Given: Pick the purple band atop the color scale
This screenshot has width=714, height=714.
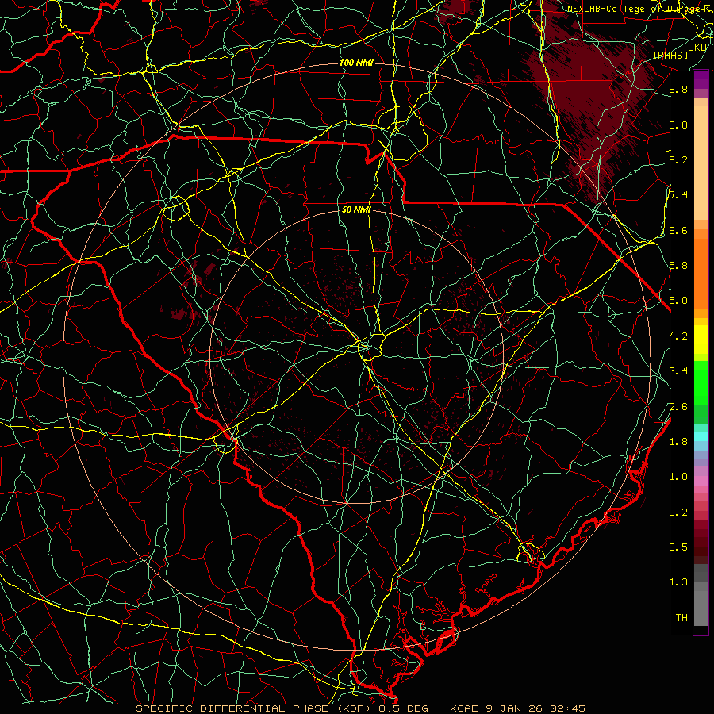Looking at the screenshot, I should point(701,79).
